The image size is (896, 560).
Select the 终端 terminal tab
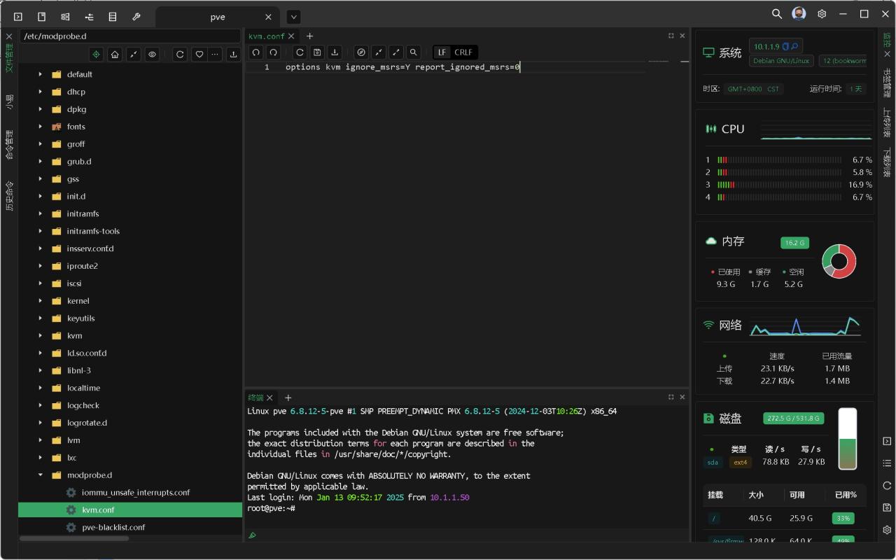(x=255, y=398)
